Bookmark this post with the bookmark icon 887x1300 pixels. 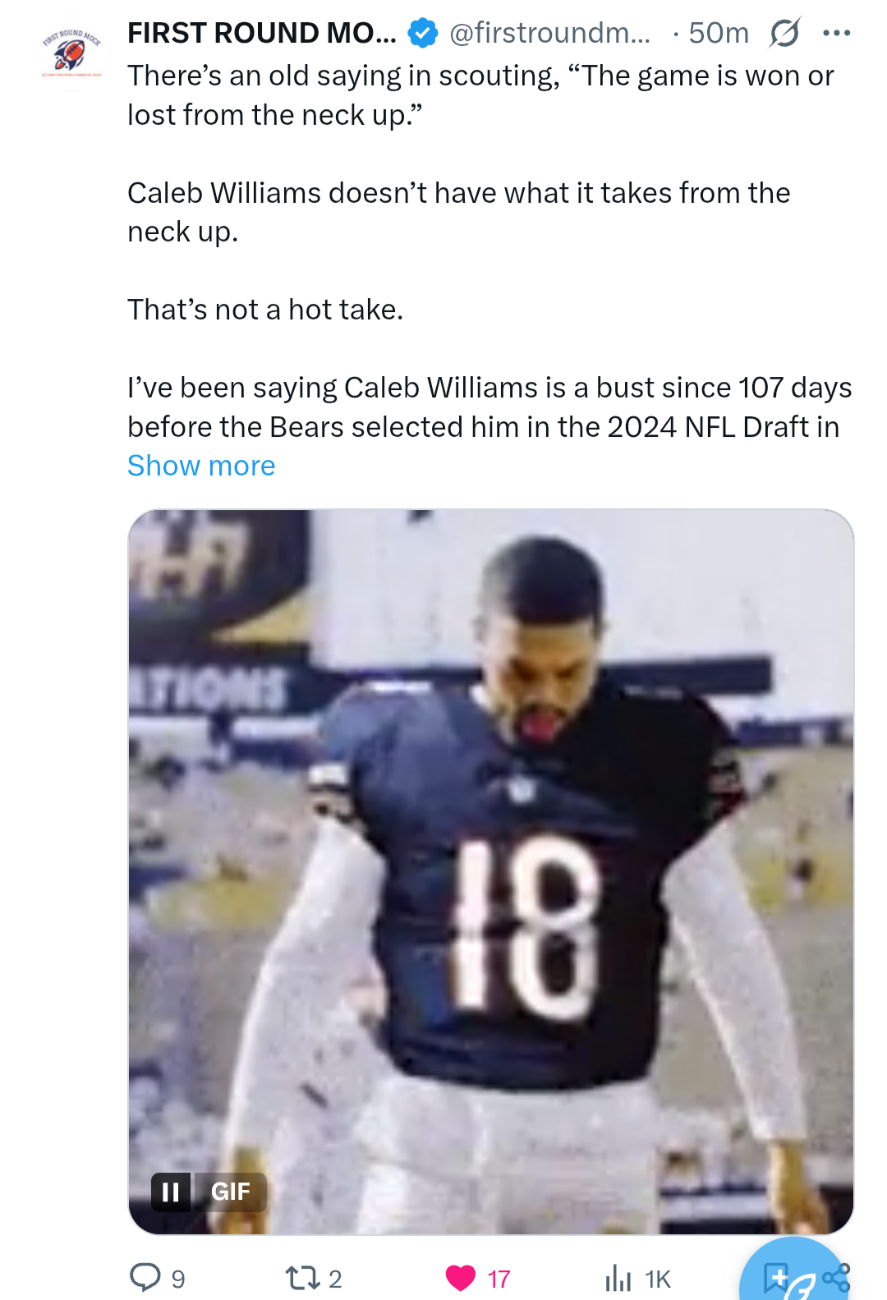coord(775,1278)
